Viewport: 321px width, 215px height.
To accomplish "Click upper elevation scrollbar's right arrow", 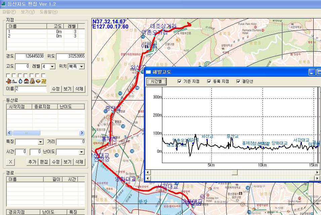I will click(x=317, y=172).
